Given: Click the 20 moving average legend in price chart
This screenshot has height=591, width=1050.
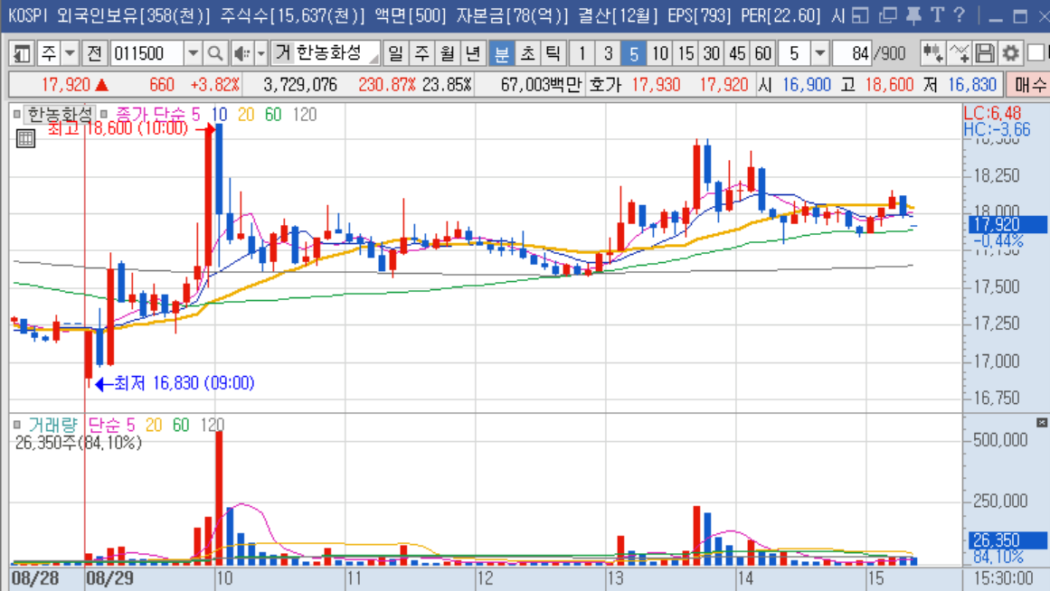Looking at the screenshot, I should tap(246, 115).
